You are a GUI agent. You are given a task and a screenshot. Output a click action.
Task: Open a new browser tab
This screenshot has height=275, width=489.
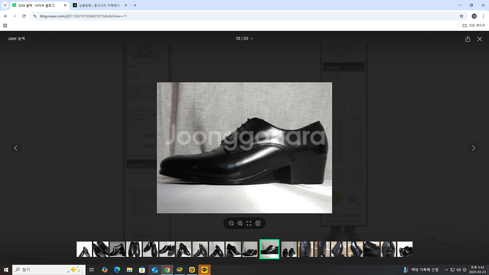pos(135,5)
